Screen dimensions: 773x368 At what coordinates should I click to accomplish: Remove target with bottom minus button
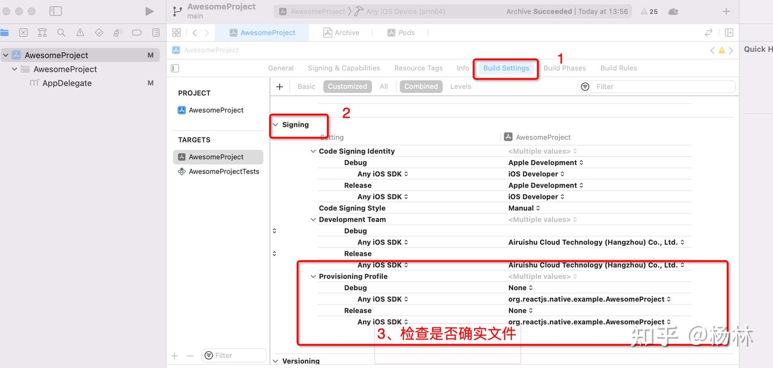[189, 356]
